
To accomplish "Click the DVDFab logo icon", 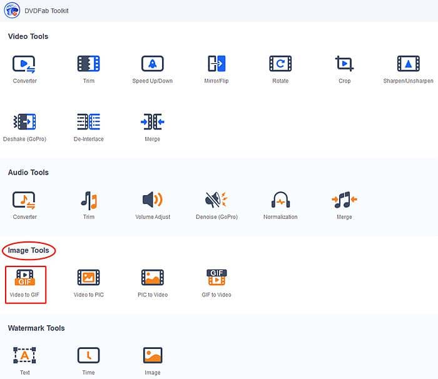I will pyautogui.click(x=12, y=10).
